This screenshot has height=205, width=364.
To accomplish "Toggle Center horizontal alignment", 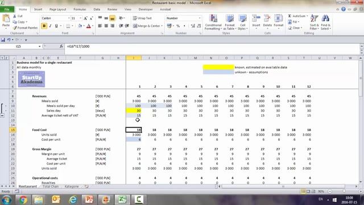I will (106, 26).
